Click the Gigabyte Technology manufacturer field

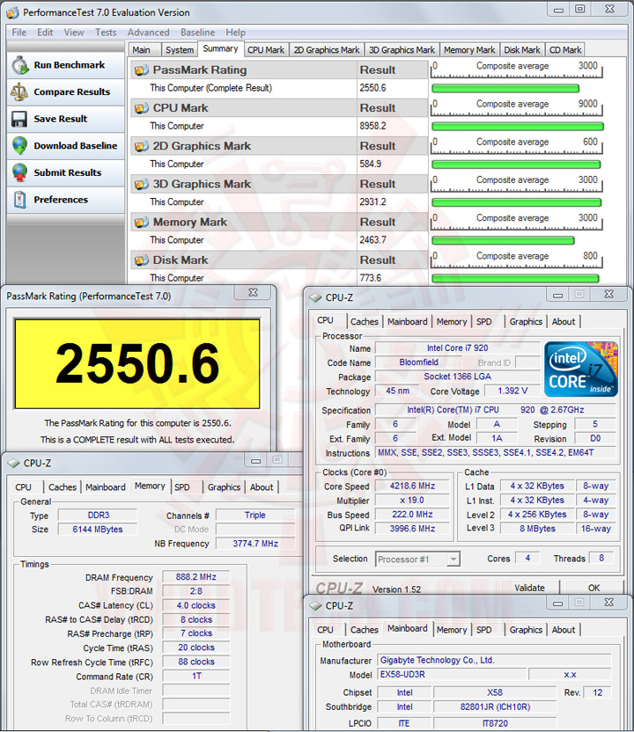[x=494, y=660]
